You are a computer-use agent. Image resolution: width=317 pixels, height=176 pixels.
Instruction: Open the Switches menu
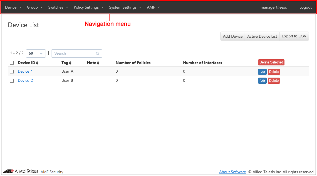[58, 7]
